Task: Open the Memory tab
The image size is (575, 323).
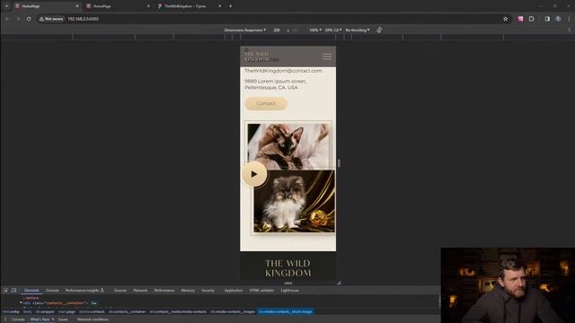Action: [188, 291]
